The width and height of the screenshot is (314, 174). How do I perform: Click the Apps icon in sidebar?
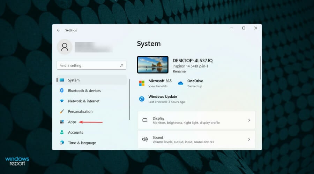[62, 122]
